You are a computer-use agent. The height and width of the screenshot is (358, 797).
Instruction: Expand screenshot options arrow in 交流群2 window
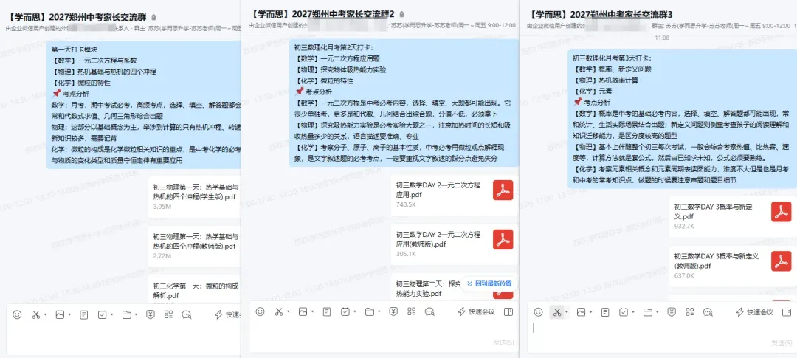[289, 311]
